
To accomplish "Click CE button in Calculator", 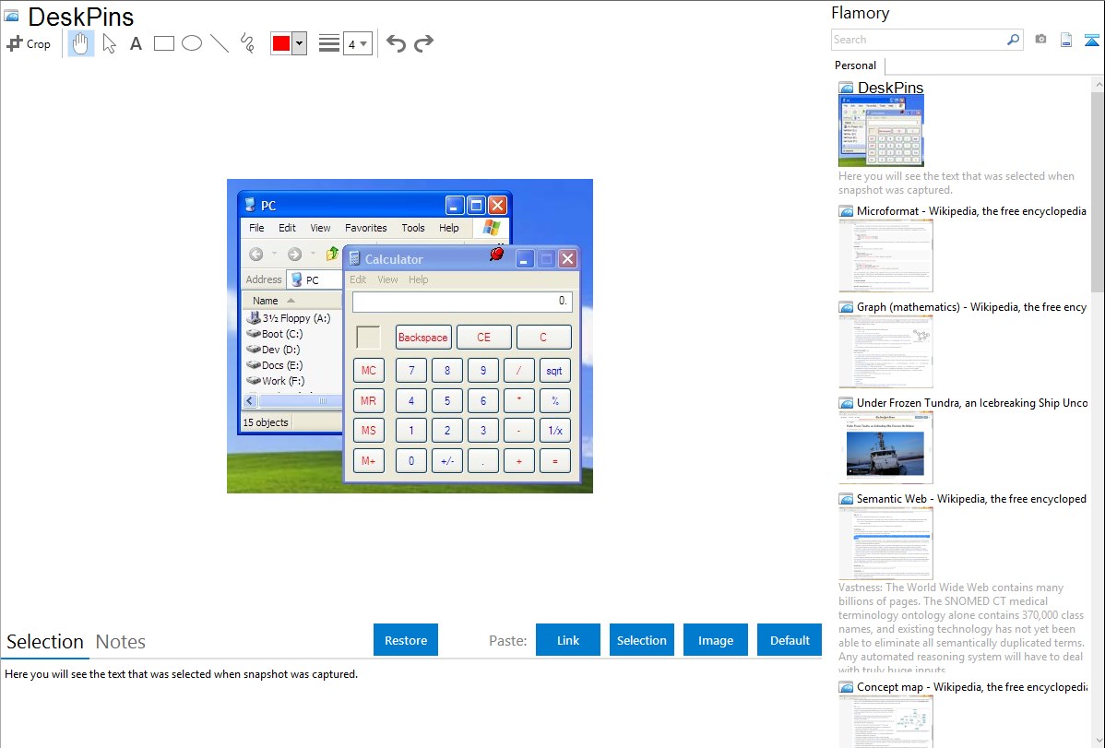I will click(483, 337).
